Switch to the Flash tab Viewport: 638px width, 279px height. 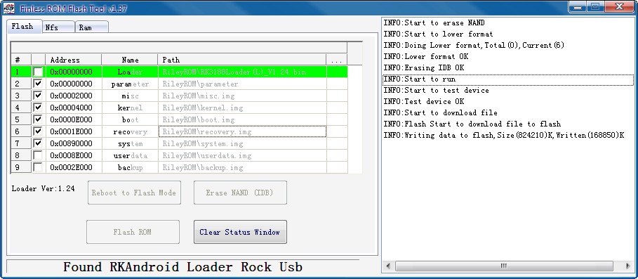tap(25, 27)
